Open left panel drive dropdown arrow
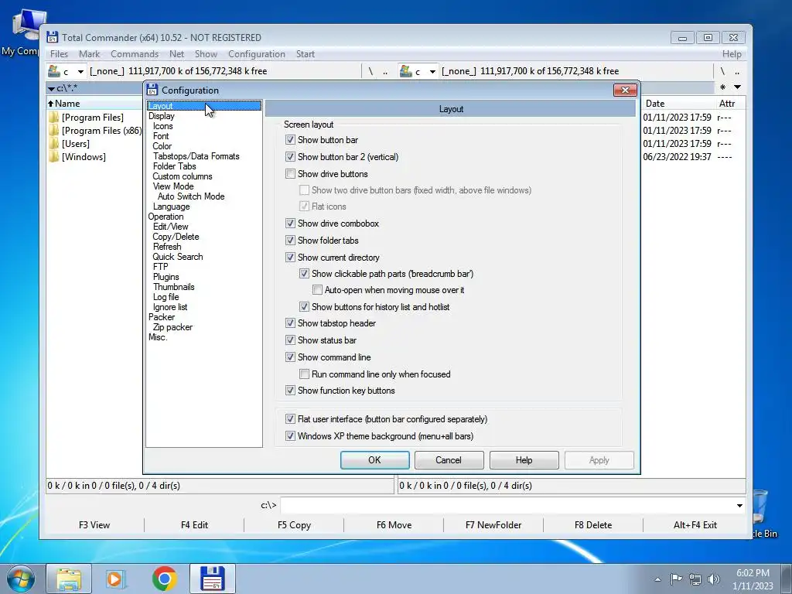792x594 pixels. click(x=80, y=71)
